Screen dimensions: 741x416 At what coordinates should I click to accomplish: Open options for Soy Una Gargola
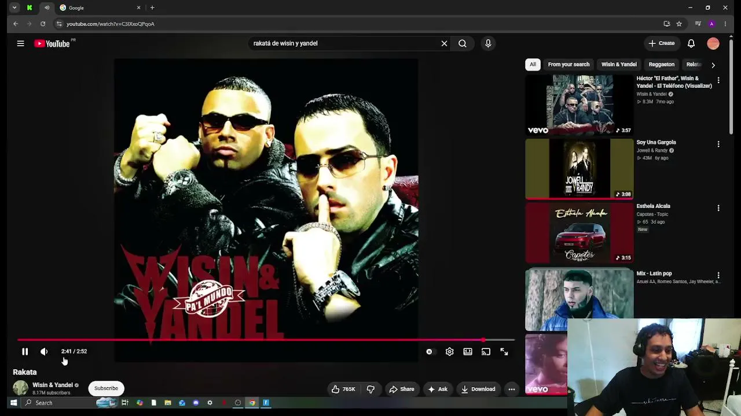pyautogui.click(x=718, y=144)
